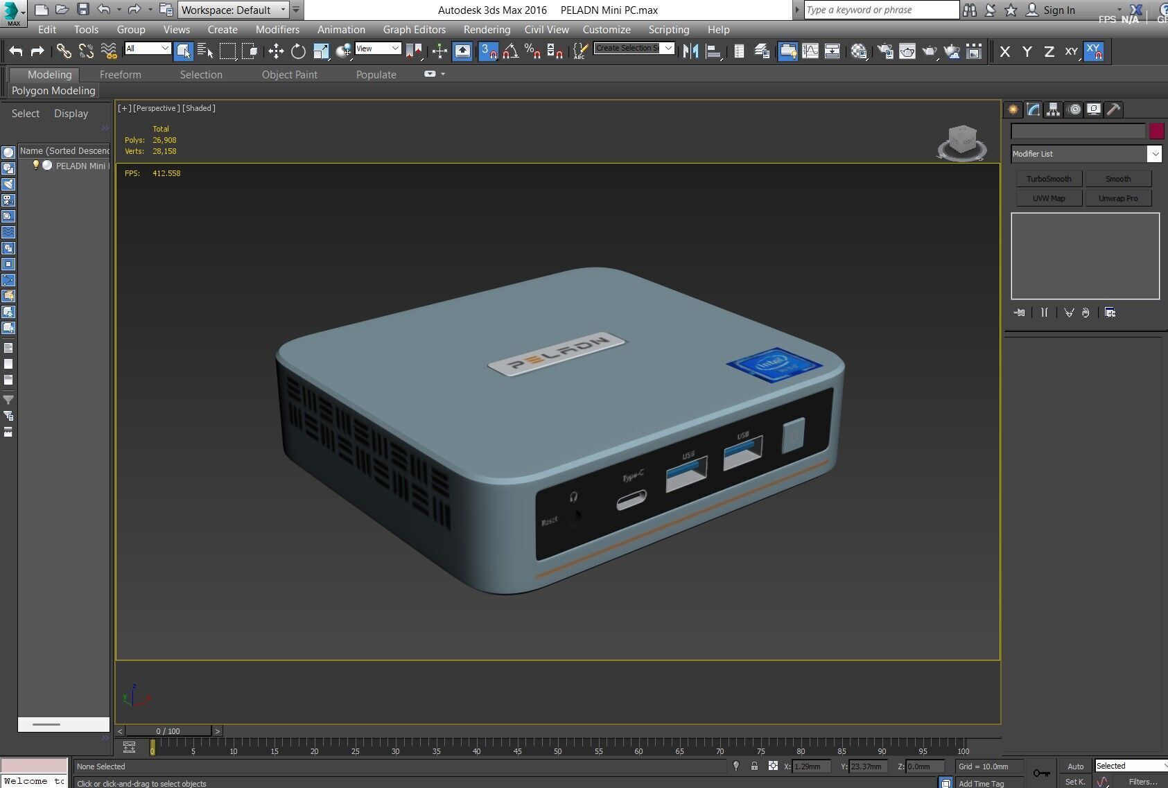Activate the Unlink Selection tool
The image size is (1168, 788).
click(x=86, y=51)
